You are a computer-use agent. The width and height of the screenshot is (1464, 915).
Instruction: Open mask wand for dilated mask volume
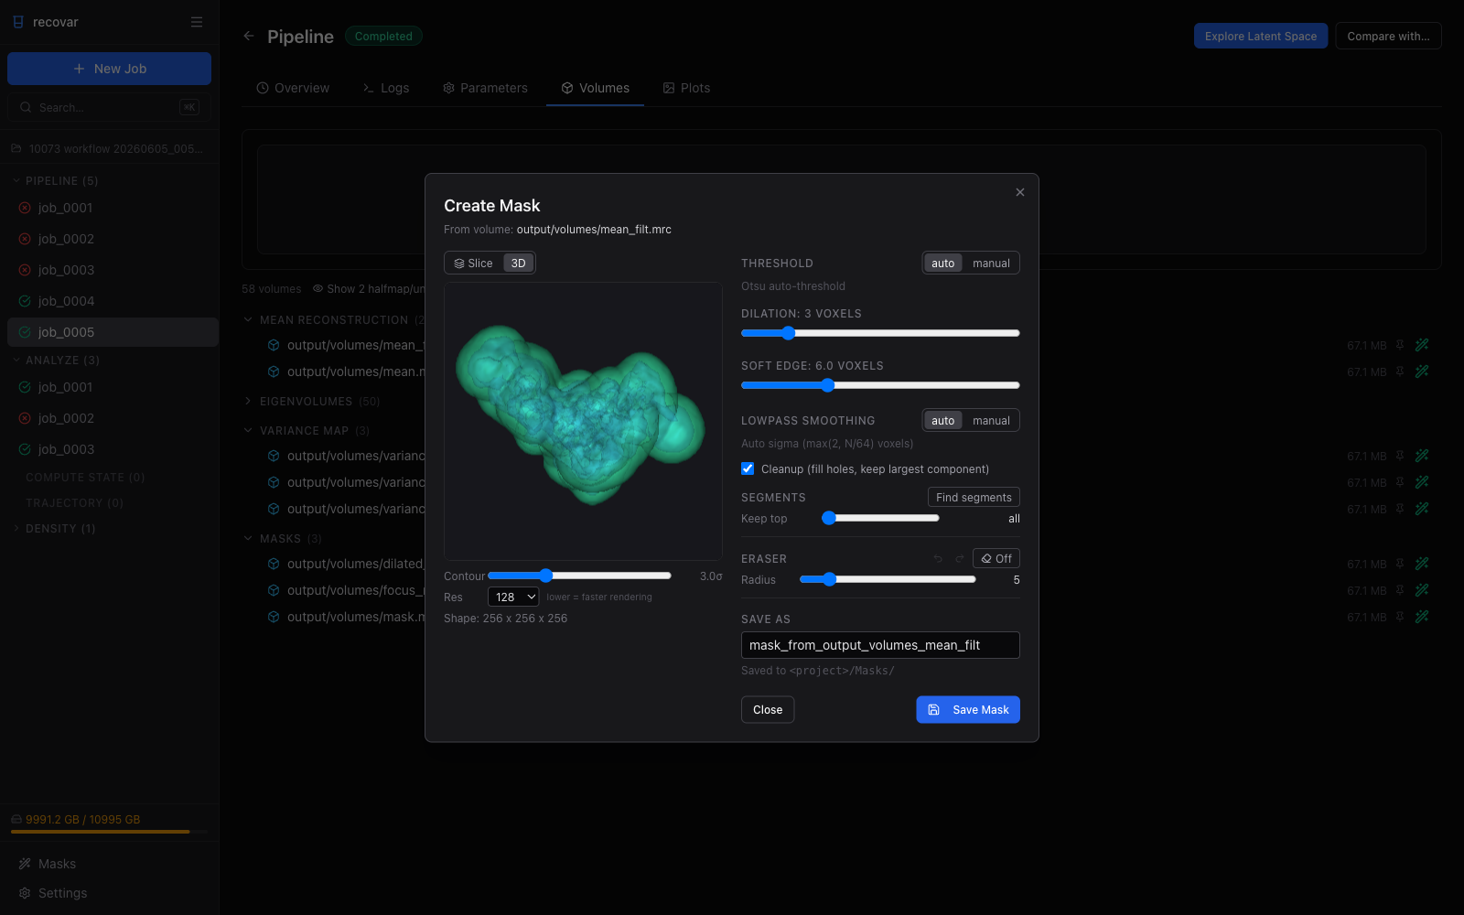coord(1422,564)
